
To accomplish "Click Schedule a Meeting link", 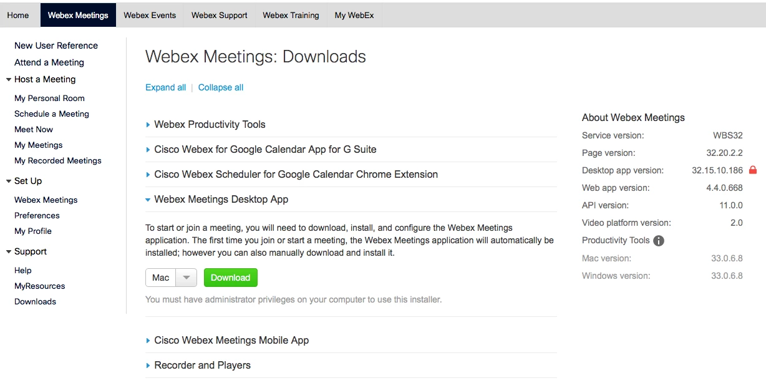I will [x=52, y=114].
